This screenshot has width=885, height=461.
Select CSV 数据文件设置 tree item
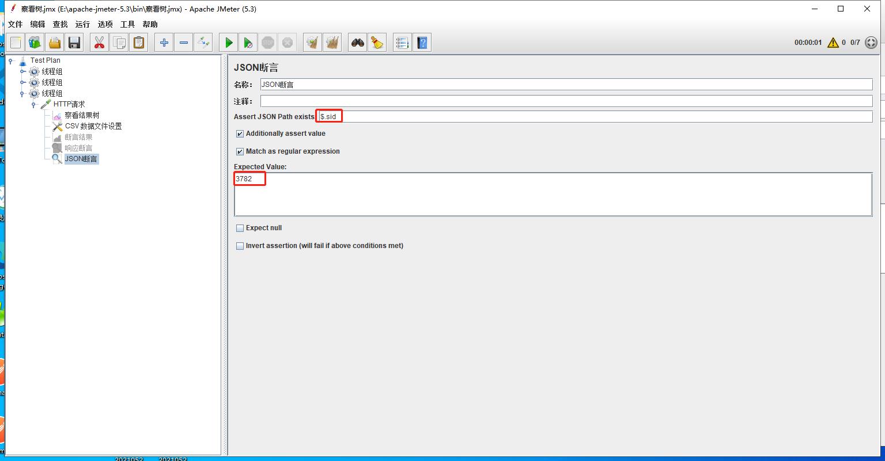click(93, 126)
